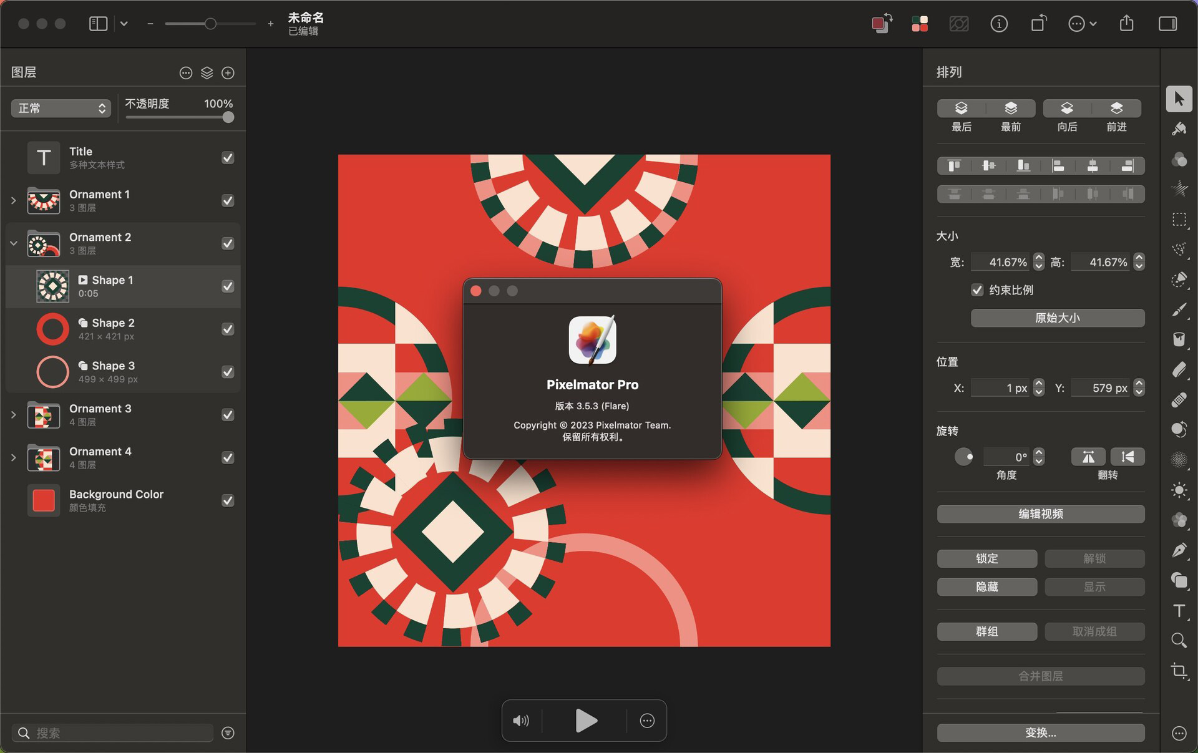Add a new layer with plus icon

tap(228, 73)
